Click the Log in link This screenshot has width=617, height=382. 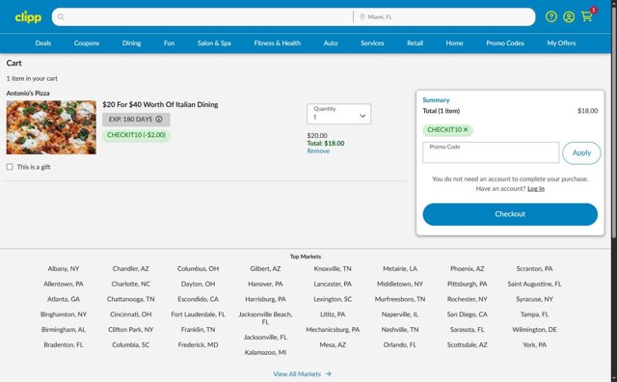click(x=536, y=189)
